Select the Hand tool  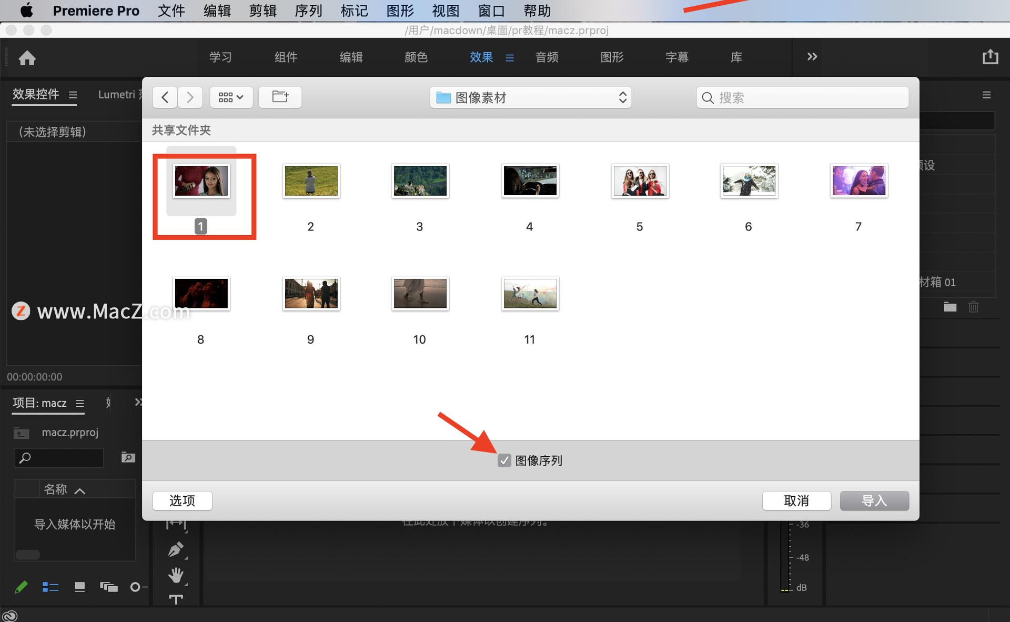[176, 575]
